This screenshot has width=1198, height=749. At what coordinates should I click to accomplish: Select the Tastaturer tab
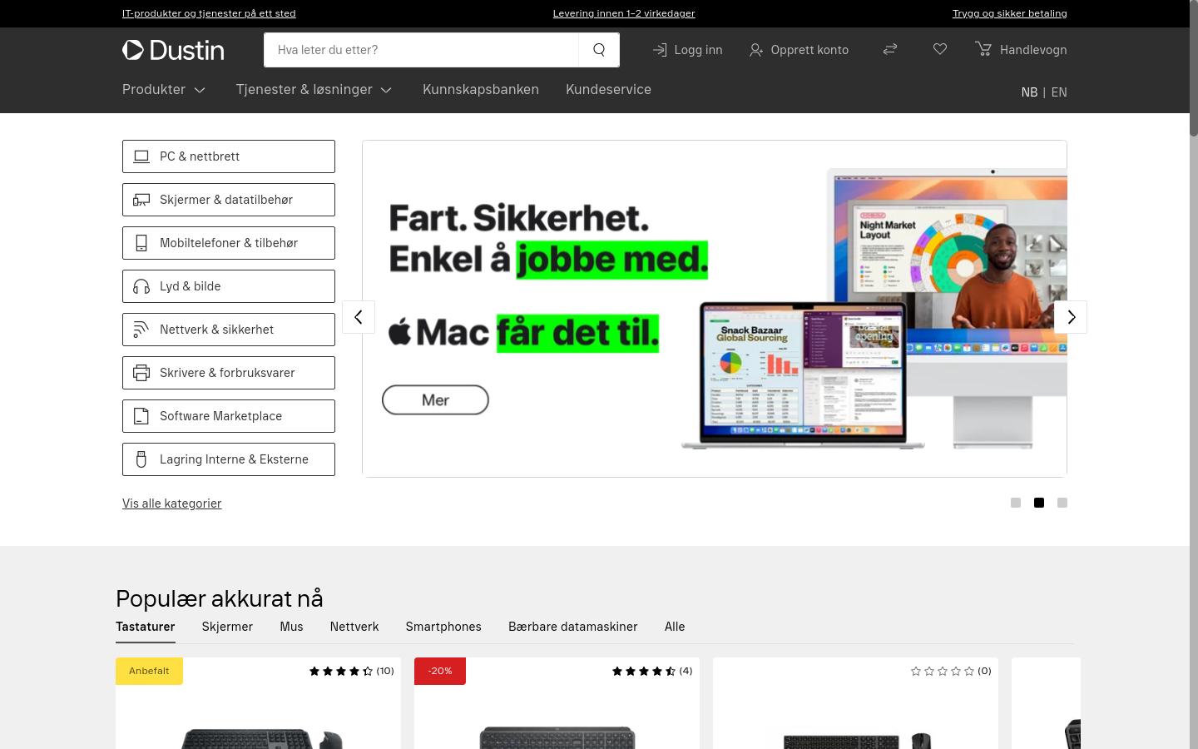coord(146,627)
